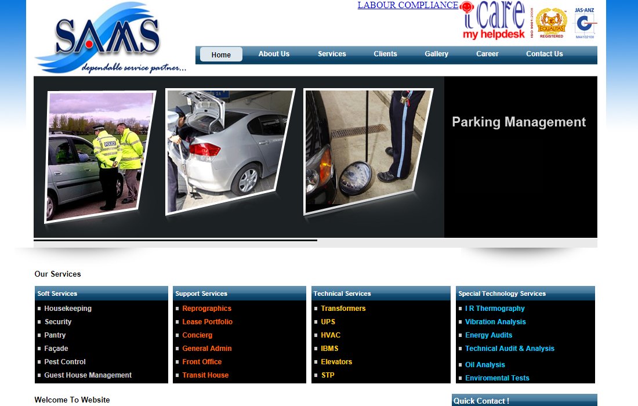Open the Front Office link
Viewport: 638px width, 406px height.
pyautogui.click(x=202, y=362)
